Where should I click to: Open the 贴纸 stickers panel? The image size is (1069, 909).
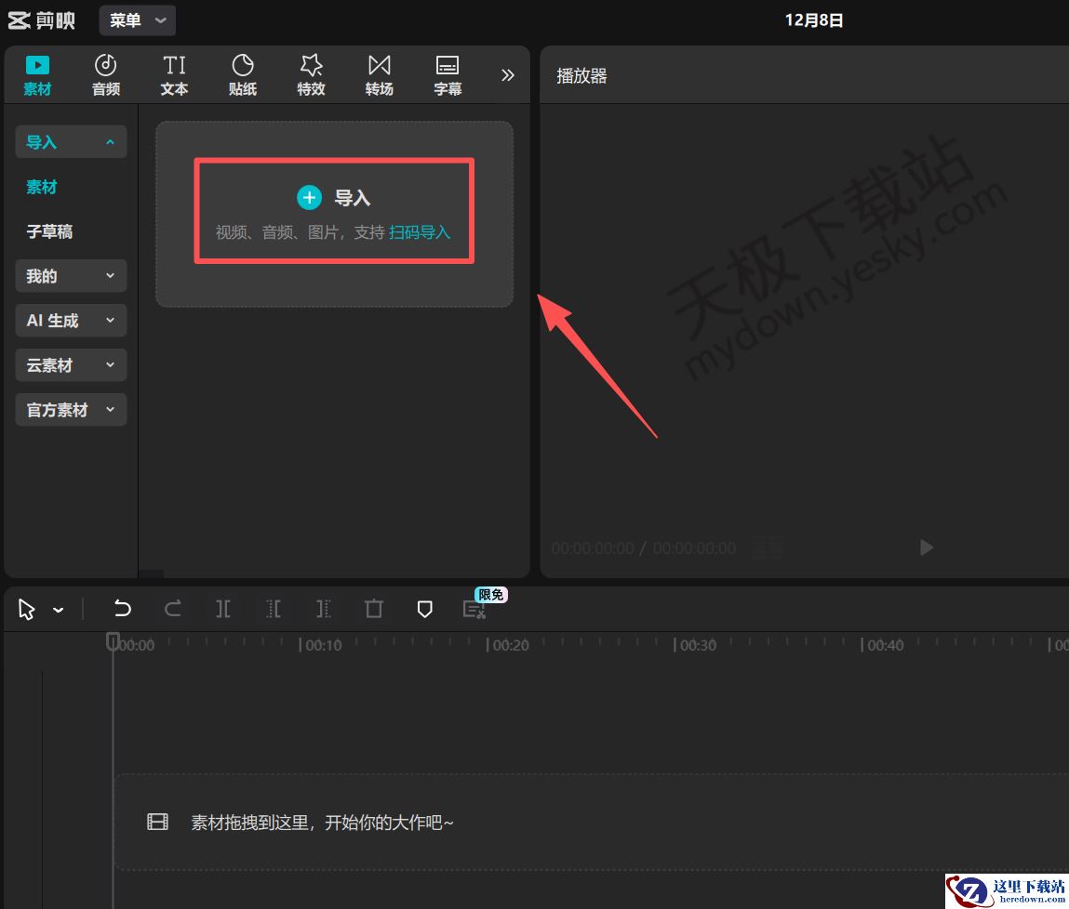pos(242,75)
